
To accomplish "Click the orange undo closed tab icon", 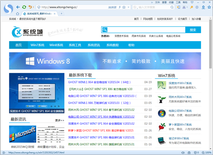I will point(30,7).
